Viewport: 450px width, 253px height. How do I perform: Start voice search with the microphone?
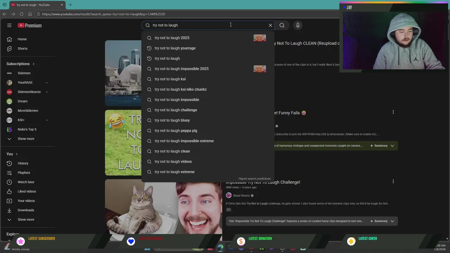(x=298, y=25)
